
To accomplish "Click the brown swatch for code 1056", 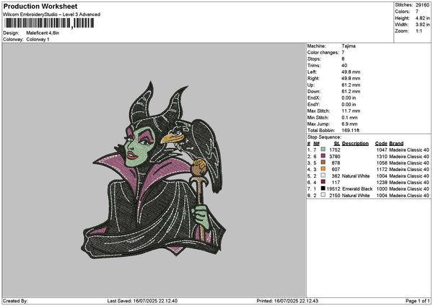I will click(x=323, y=162).
